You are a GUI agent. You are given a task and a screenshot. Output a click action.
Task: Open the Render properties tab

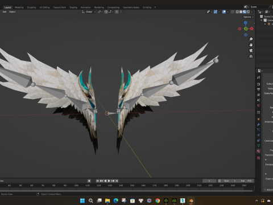pyautogui.click(x=259, y=84)
